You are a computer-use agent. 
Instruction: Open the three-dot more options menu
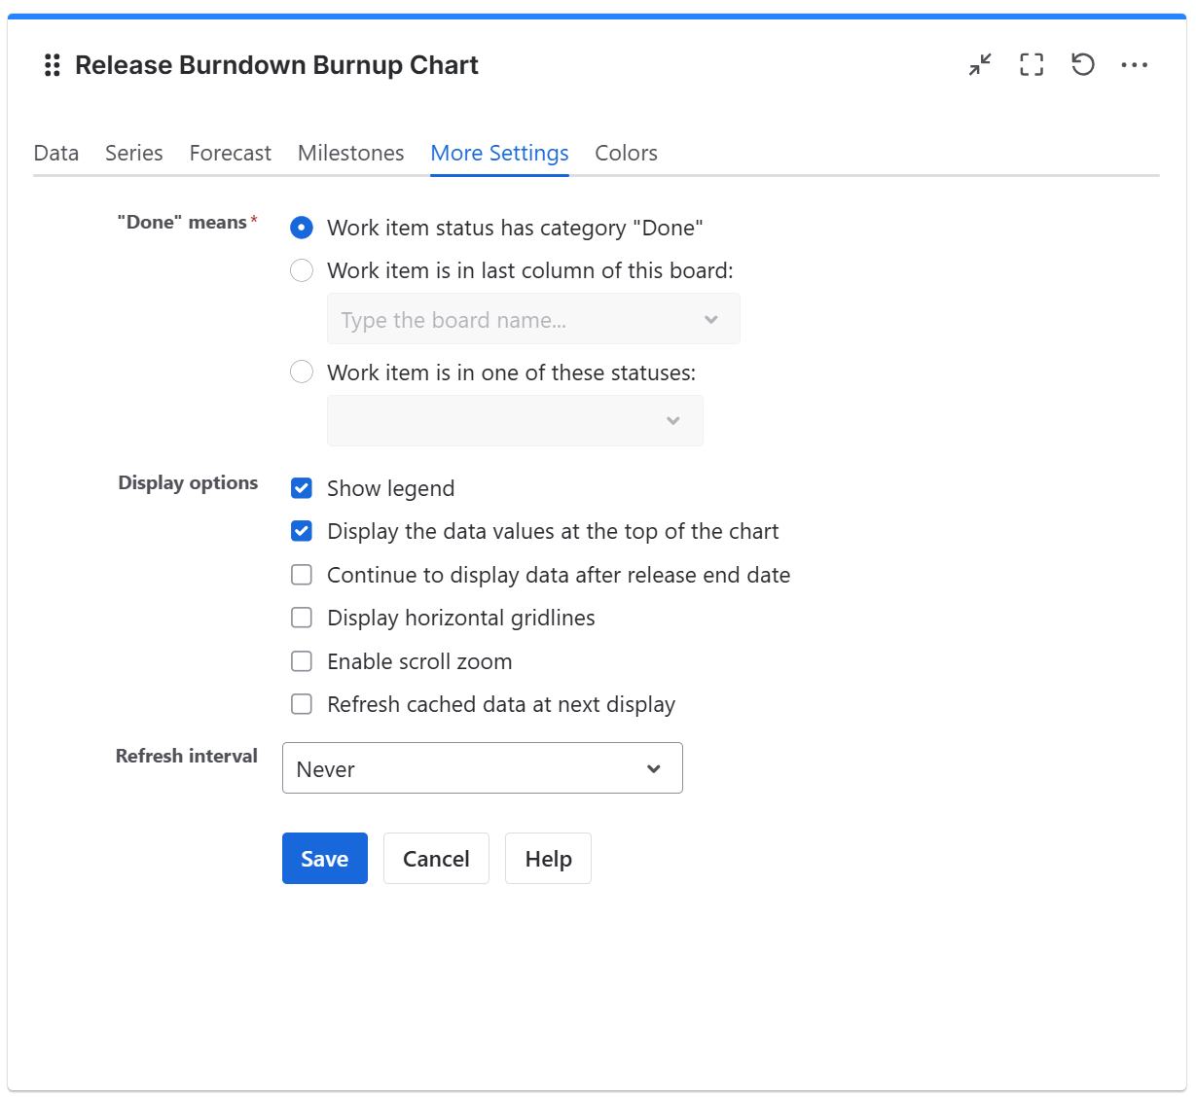click(1135, 65)
